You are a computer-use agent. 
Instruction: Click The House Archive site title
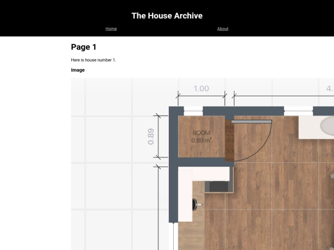click(x=167, y=15)
